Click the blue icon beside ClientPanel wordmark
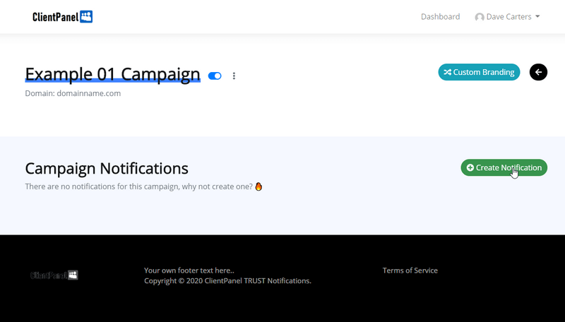The width and height of the screenshot is (565, 322). (x=86, y=17)
